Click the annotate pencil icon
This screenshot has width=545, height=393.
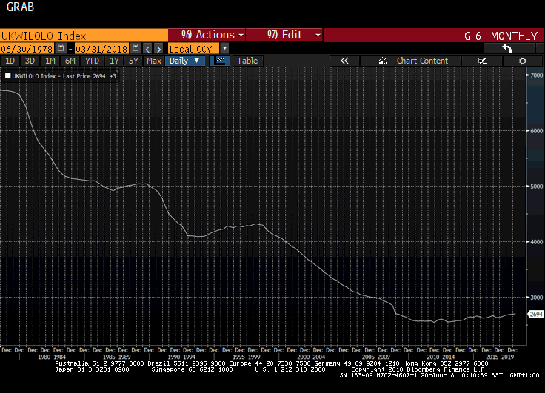pos(483,61)
